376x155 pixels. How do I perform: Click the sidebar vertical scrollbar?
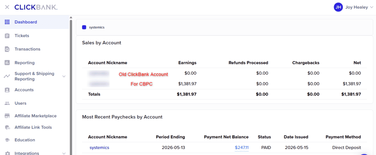[71, 87]
